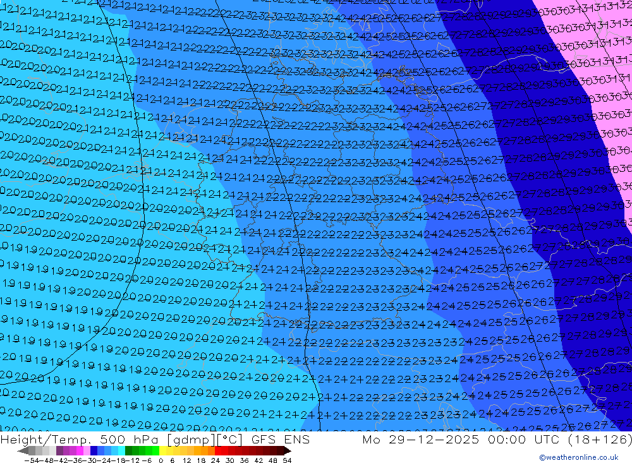This screenshot has height=463, width=632.
Task: Select the bright yellow legend swatch at 0
Action: 162,451
